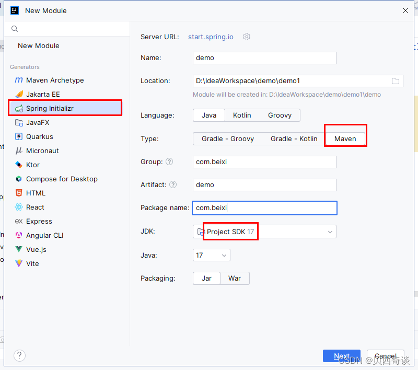Screen dimensions: 418x370
Task: Select Spring Initializr generator
Action: coord(65,108)
